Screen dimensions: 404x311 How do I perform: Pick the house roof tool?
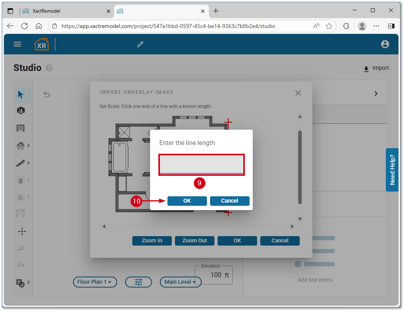point(21,145)
